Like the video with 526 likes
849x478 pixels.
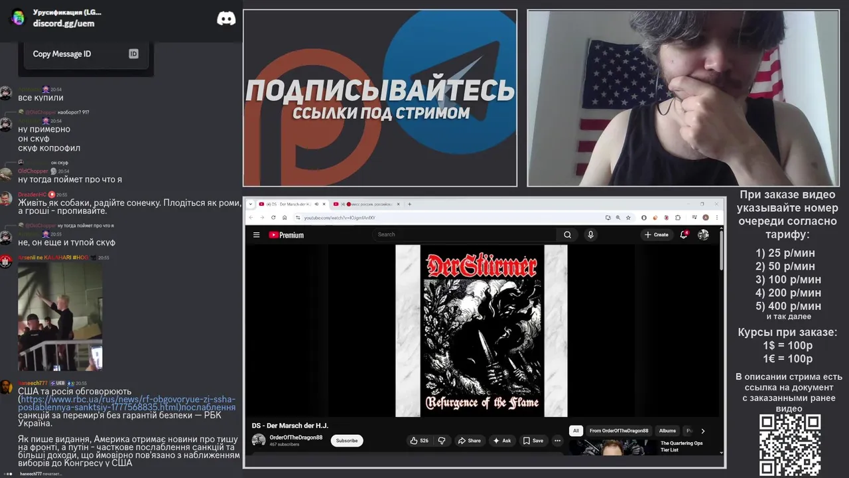pyautogui.click(x=419, y=440)
